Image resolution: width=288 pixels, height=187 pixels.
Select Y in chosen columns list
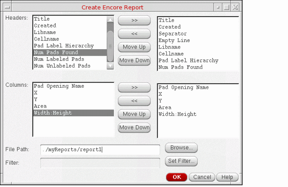pos(198,101)
